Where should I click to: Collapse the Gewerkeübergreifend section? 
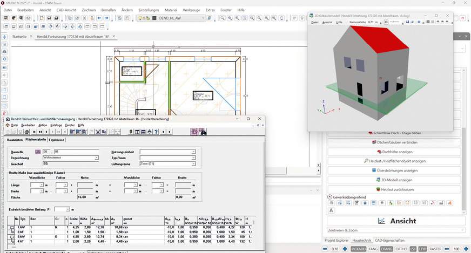(x=329, y=197)
